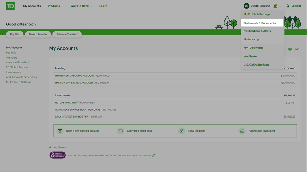
Task: Select Pay Bills in left sidebar
Action: point(11,53)
